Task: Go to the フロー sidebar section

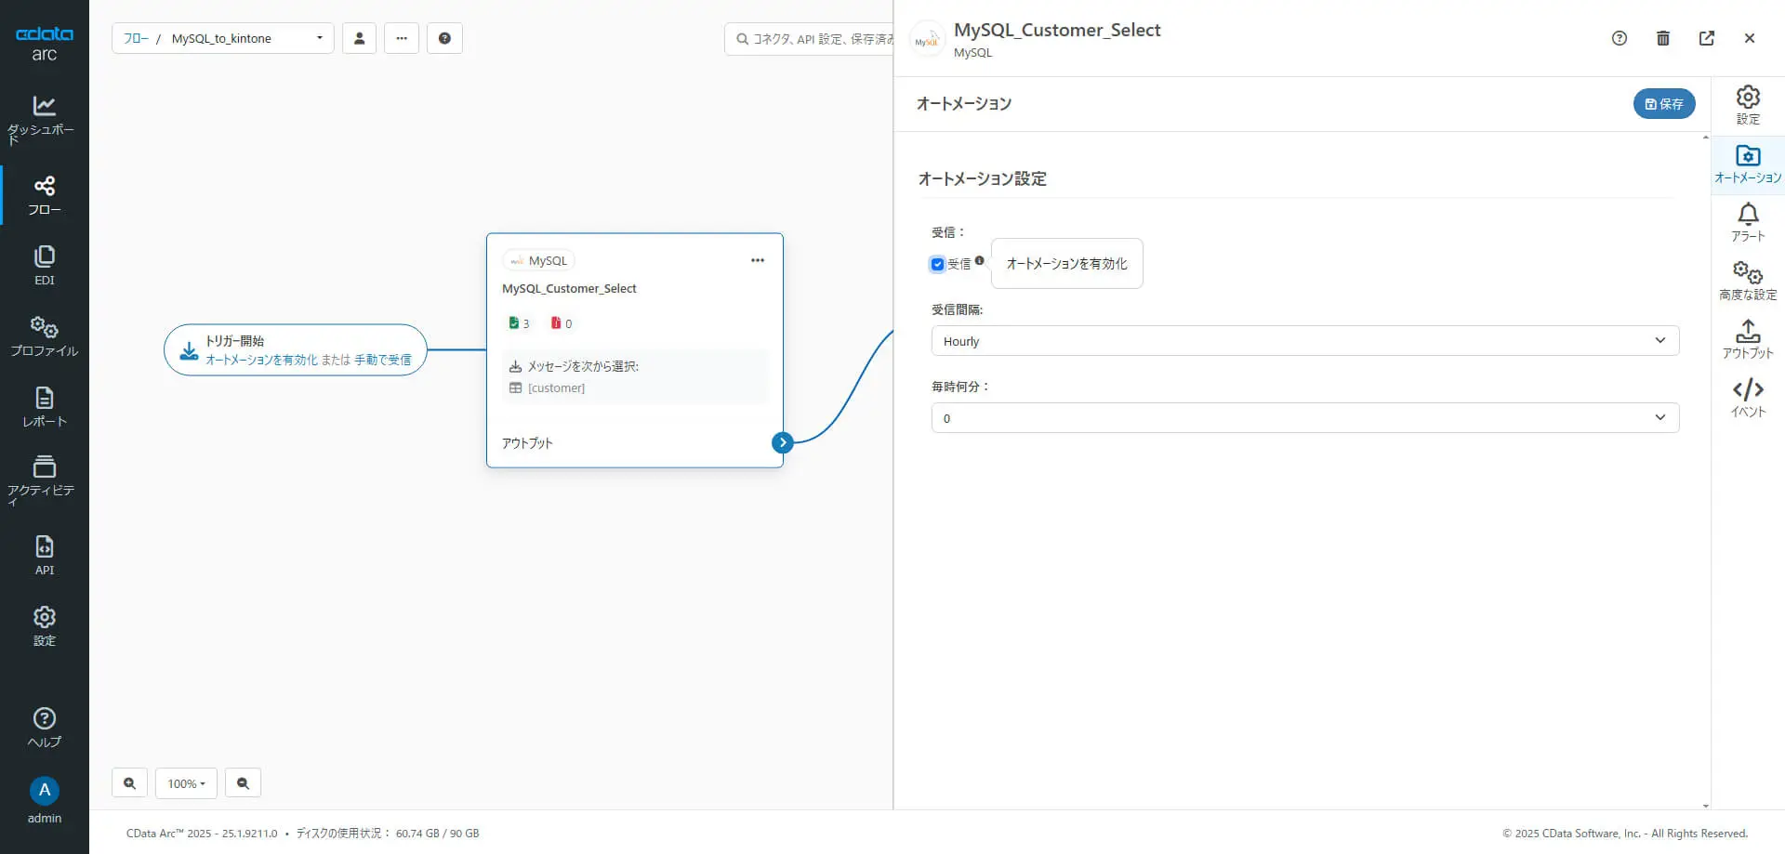Action: [44, 195]
